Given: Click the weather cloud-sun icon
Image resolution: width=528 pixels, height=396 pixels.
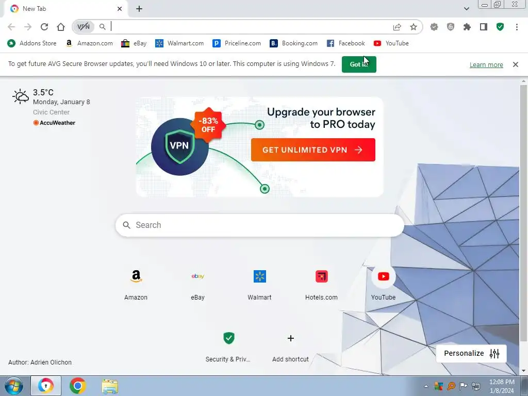Looking at the screenshot, I should click(x=21, y=96).
